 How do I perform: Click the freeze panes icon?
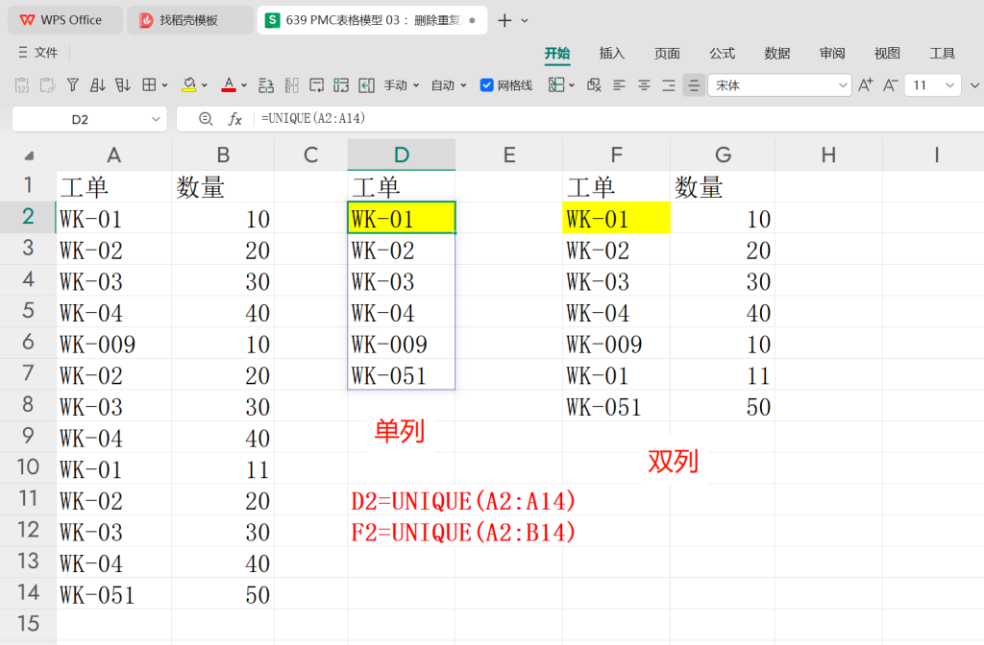coord(556,85)
